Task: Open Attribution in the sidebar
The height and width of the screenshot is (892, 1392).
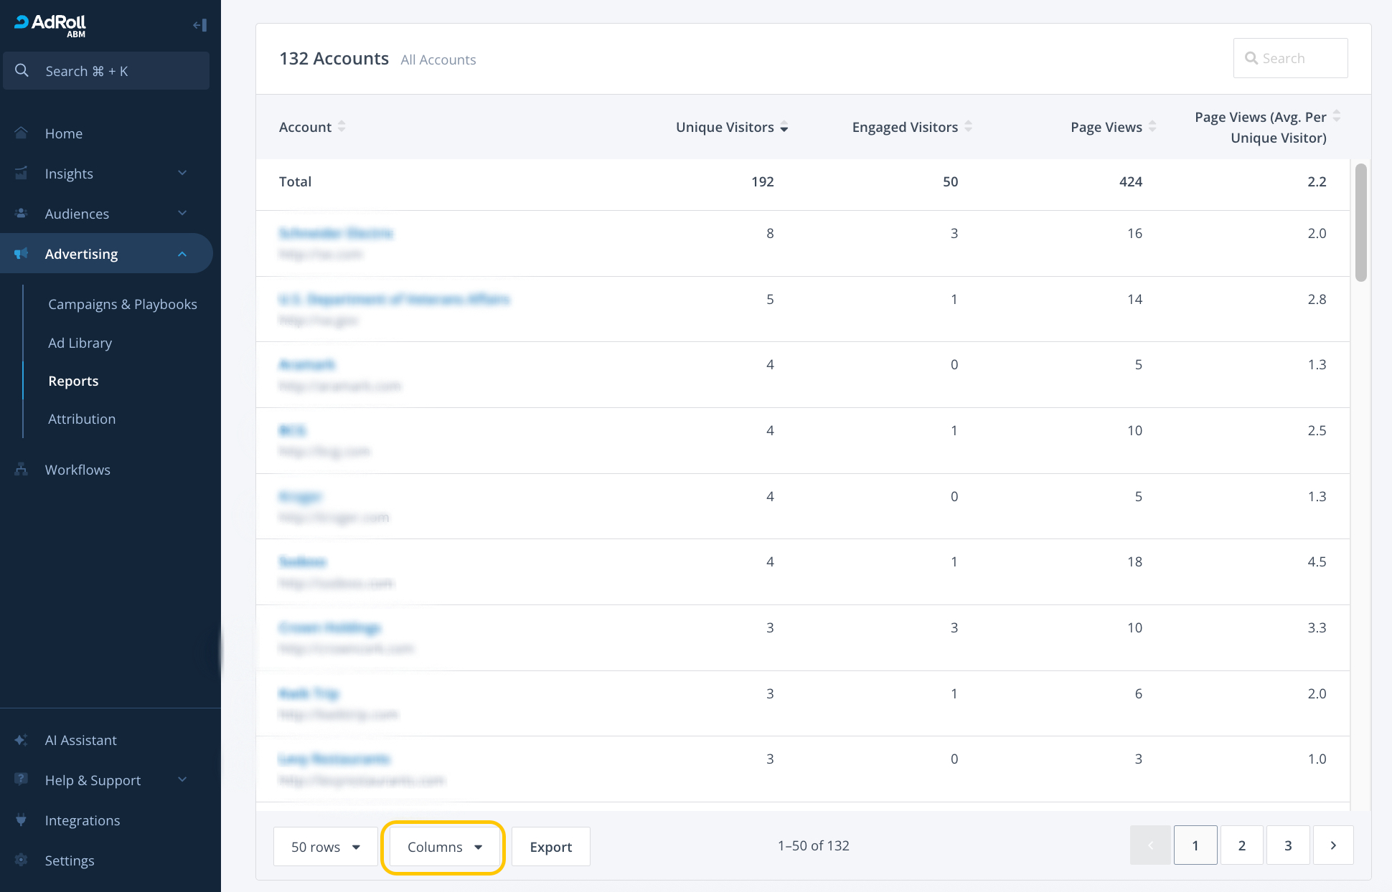Action: [x=82, y=419]
